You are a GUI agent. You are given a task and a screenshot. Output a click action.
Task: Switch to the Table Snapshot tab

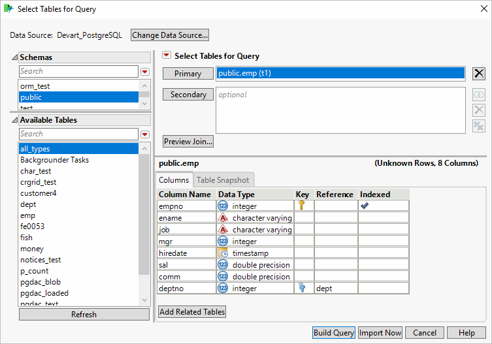click(222, 180)
